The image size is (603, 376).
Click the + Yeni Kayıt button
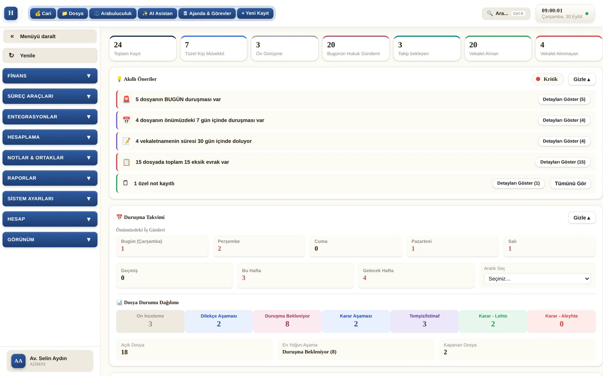point(255,13)
